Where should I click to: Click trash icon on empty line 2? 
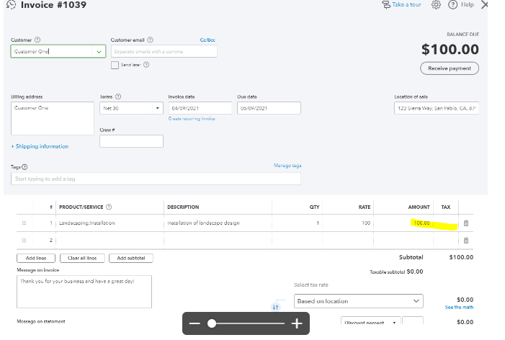tap(465, 240)
